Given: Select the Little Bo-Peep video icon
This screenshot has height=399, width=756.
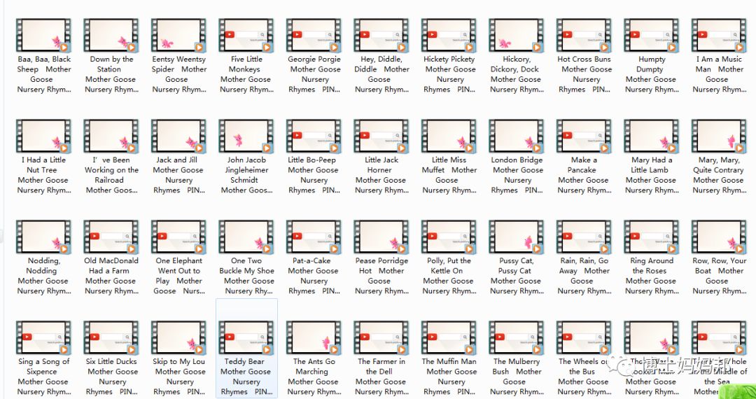Looking at the screenshot, I should click(x=314, y=136).
